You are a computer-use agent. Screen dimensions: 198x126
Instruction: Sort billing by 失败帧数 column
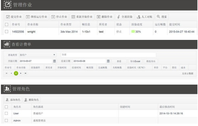pos(117,67)
